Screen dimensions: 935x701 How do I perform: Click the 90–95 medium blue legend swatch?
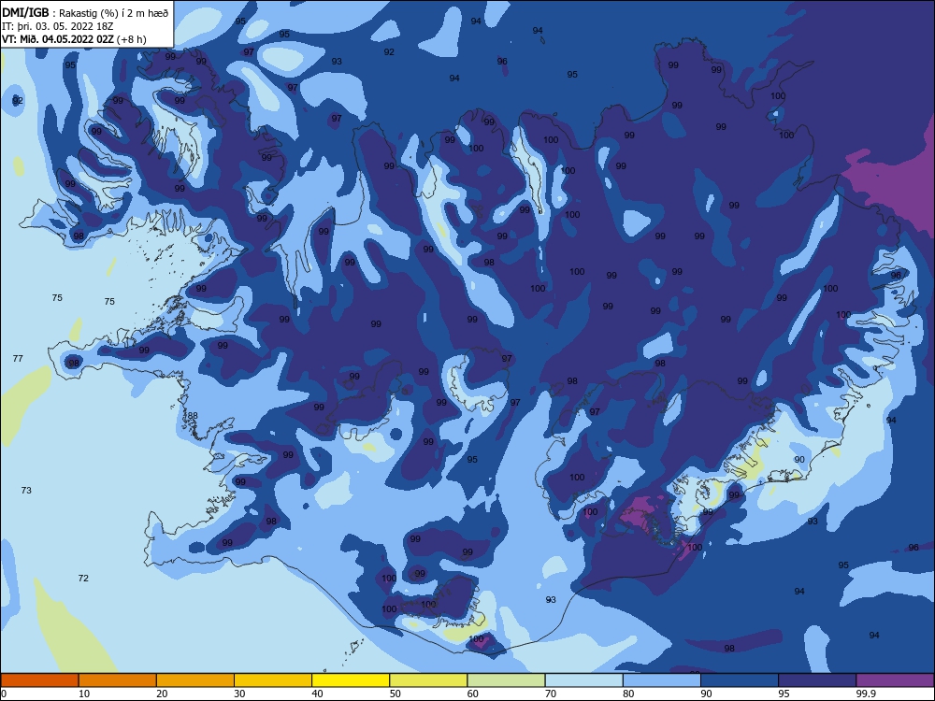pos(740,680)
